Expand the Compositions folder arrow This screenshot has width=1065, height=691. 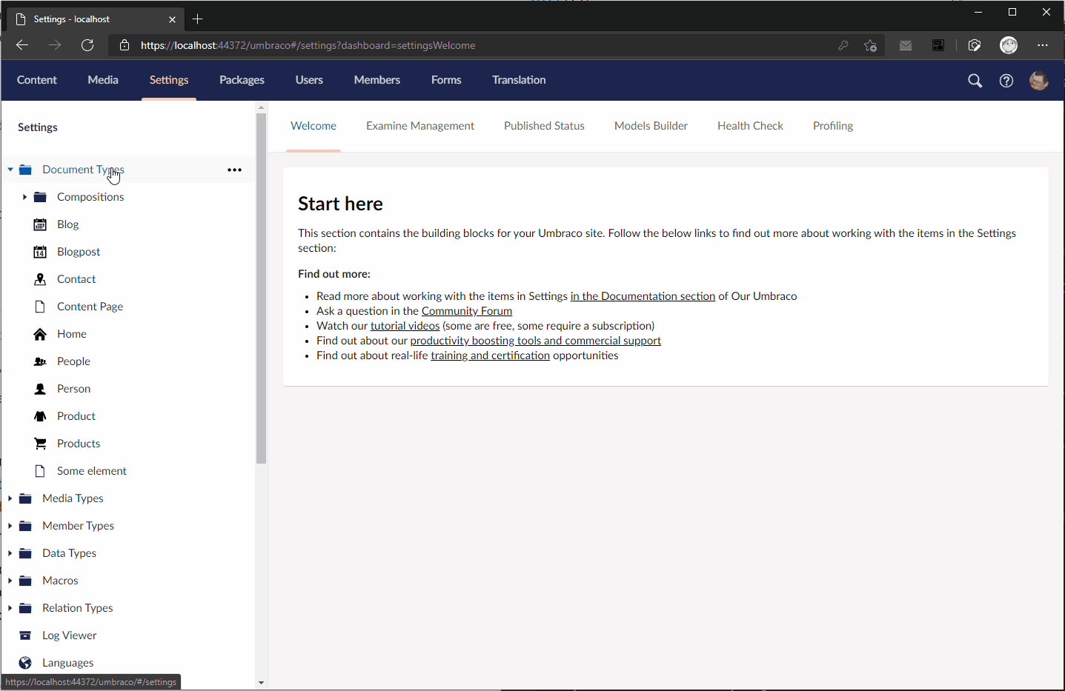(24, 197)
